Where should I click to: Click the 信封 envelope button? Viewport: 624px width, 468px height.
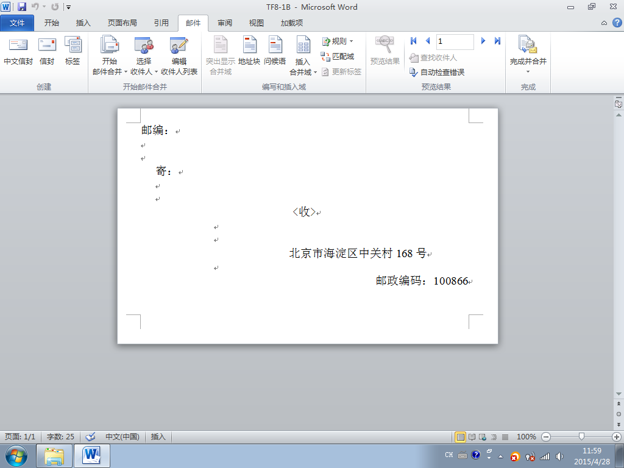(x=47, y=51)
